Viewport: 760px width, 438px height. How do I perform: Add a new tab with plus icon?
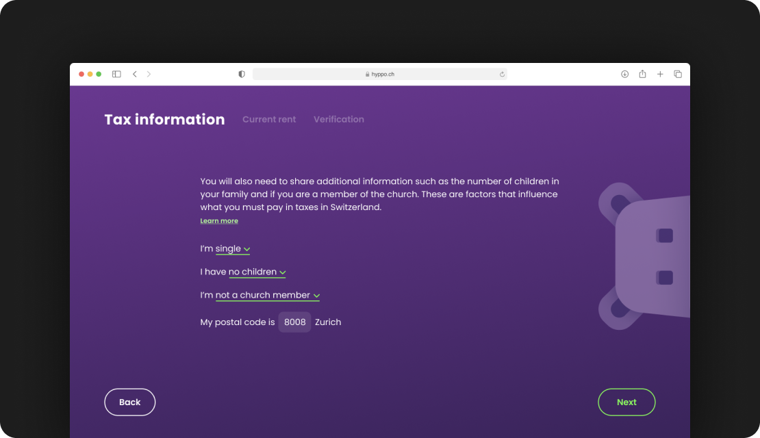(x=660, y=74)
